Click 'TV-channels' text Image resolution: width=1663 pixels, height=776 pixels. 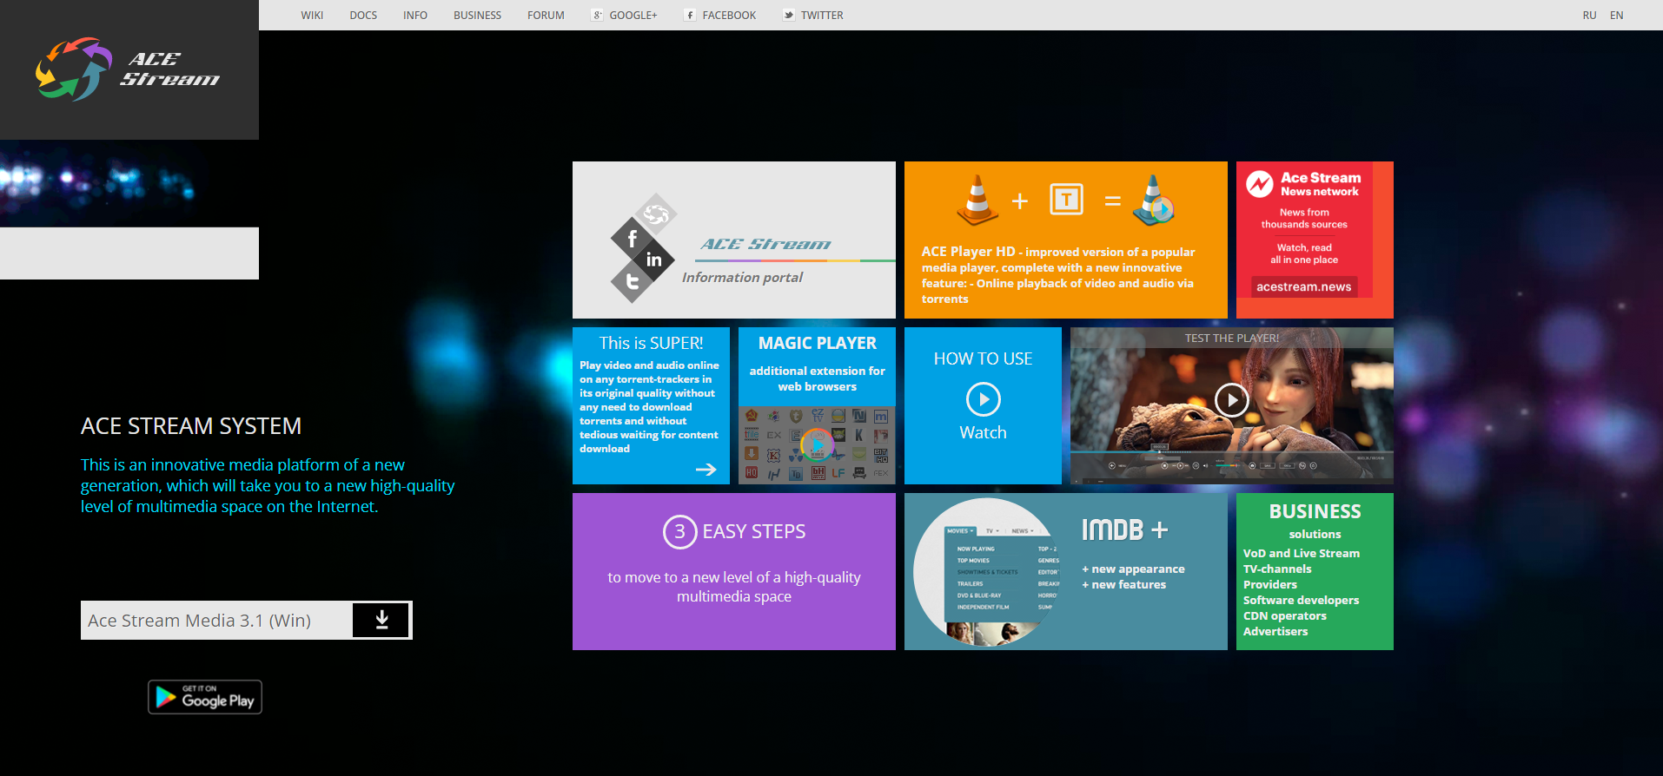[1277, 569]
